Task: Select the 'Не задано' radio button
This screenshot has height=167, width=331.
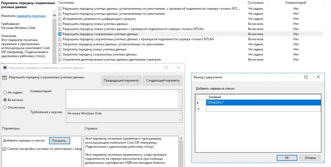Action: pos(5,92)
